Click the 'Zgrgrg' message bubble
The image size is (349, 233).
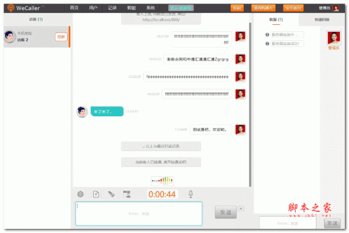198,59
